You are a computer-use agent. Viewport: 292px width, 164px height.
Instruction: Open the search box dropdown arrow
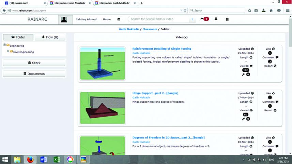point(192,19)
